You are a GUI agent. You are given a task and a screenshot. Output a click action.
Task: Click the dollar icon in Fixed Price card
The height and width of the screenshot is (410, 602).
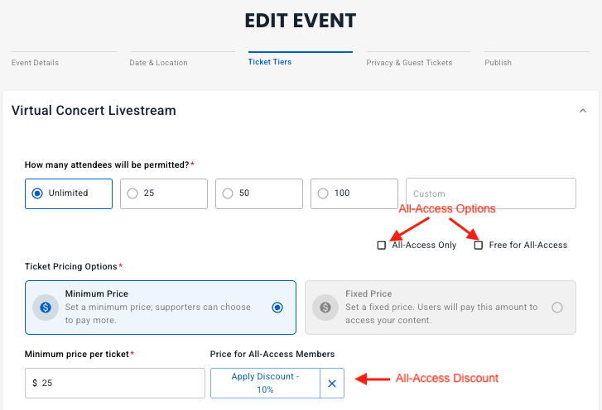tap(325, 307)
